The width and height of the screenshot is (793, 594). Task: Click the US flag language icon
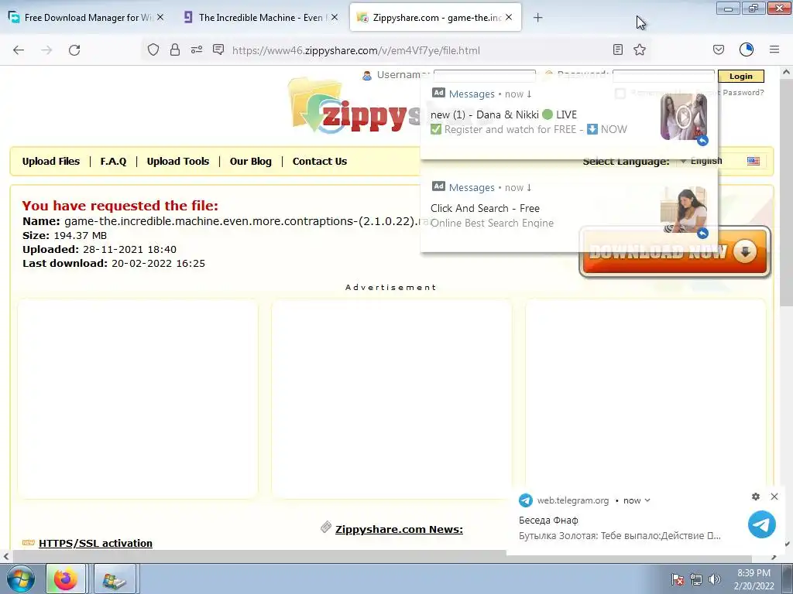coord(753,161)
